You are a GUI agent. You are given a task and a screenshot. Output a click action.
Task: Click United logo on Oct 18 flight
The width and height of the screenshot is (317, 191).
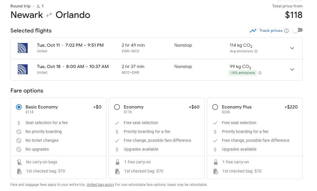point(23,69)
